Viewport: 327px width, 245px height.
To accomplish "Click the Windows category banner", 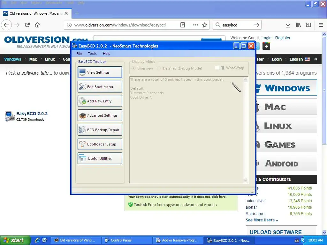I will (x=286, y=88).
